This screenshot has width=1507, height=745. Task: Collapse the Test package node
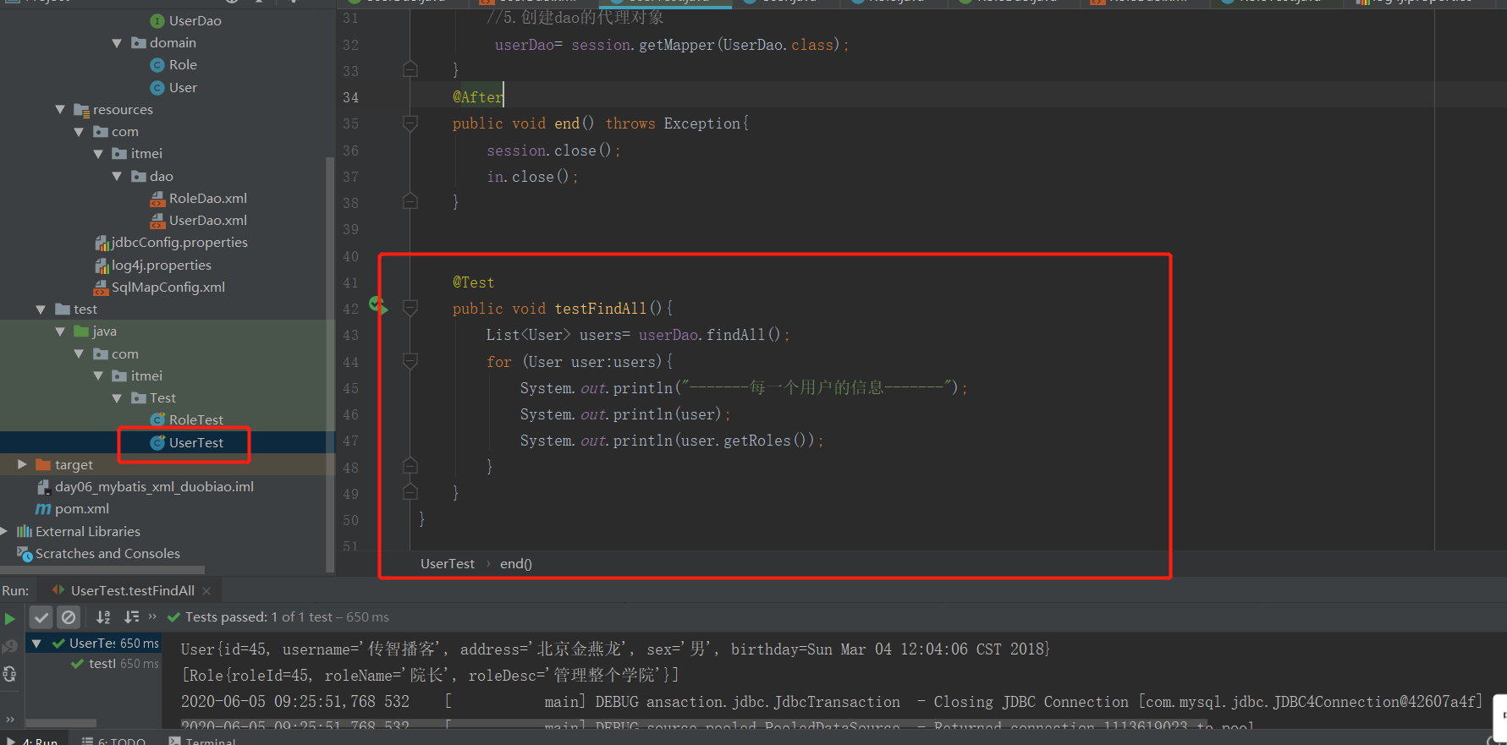click(117, 398)
